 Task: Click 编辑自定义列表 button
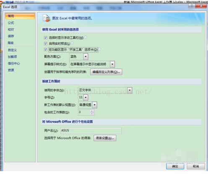[106, 72]
